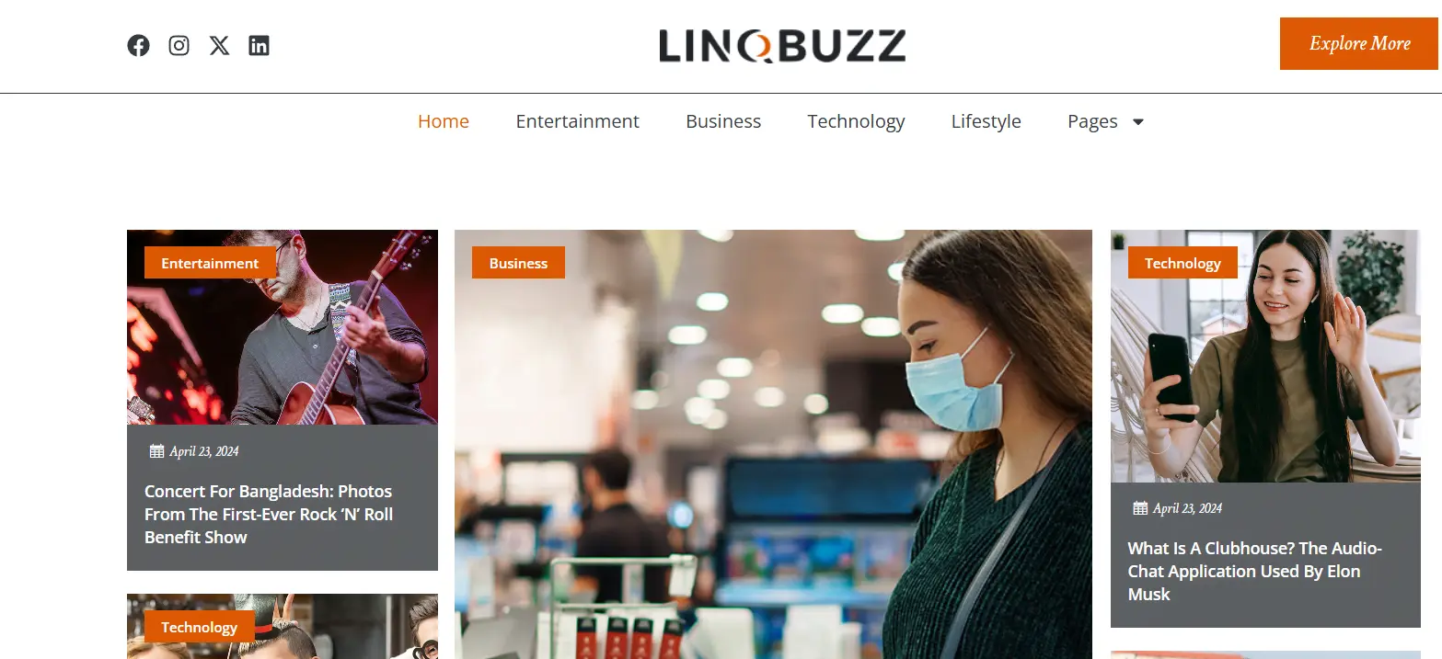Open the LinkedIn social icon
Screen dimensions: 1442x659
point(259,45)
